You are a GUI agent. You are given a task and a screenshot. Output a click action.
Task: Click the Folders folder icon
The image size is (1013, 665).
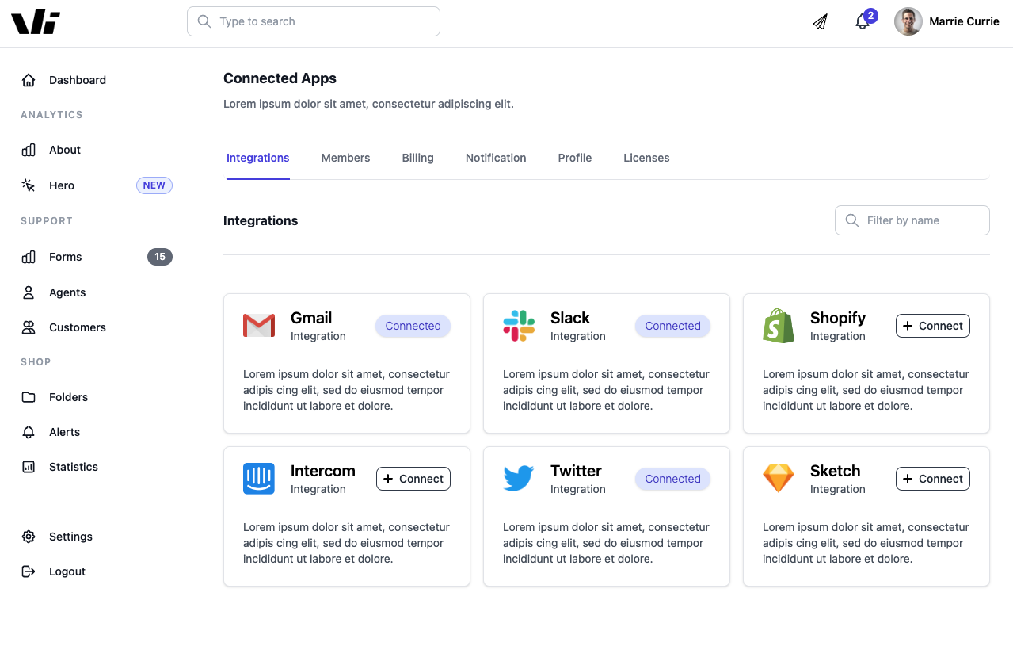pyautogui.click(x=29, y=397)
